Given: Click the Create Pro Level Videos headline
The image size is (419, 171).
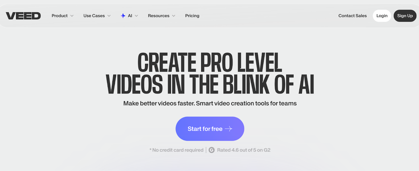Looking at the screenshot, I should click(210, 73).
